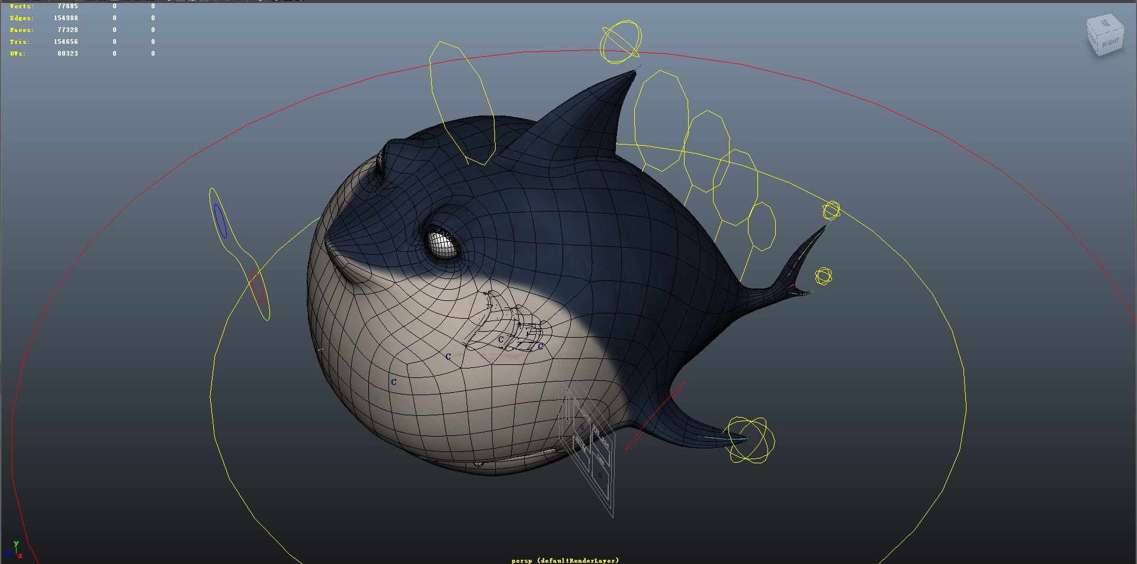
Task: Click the Faces count value 77328
Action: point(68,30)
